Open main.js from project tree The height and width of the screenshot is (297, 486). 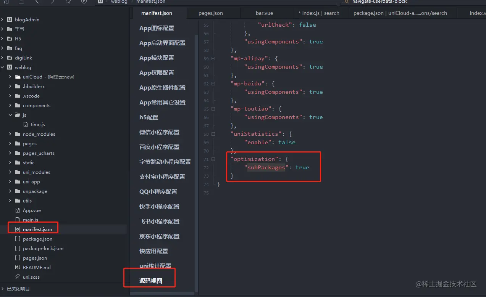(x=31, y=220)
